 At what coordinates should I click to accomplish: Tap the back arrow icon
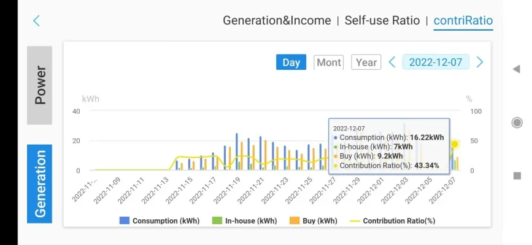coord(36,21)
